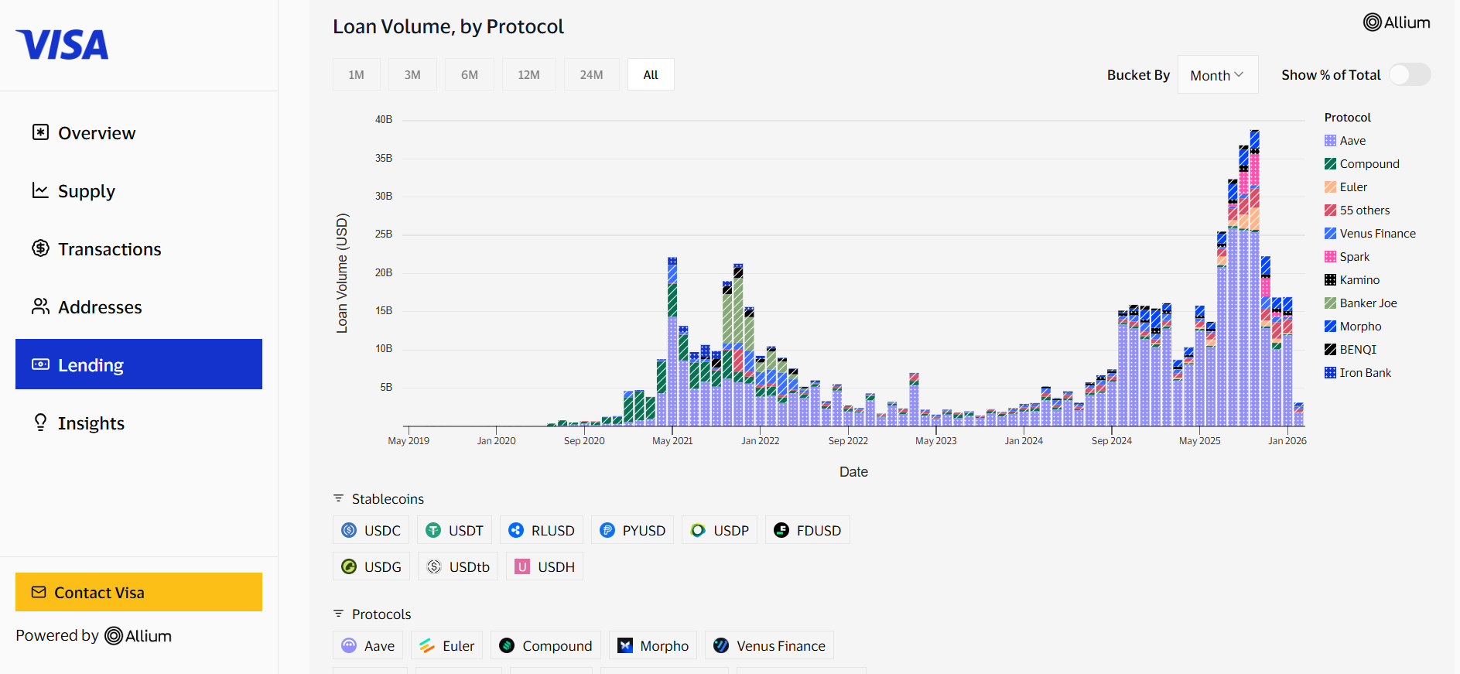Collapse the Protocols filter section

point(337,614)
